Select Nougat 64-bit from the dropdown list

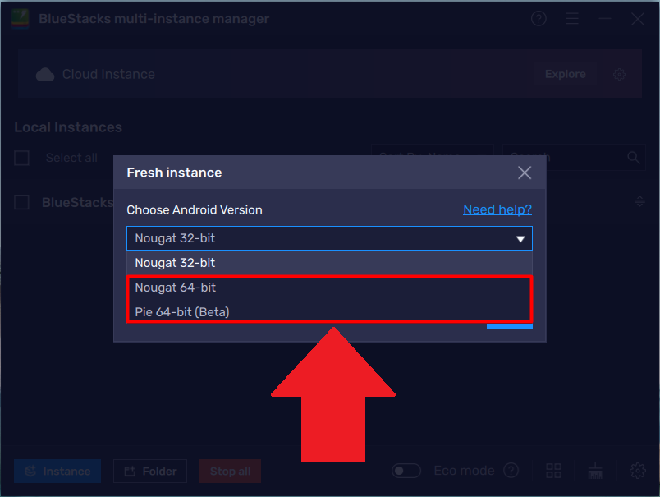tap(329, 288)
